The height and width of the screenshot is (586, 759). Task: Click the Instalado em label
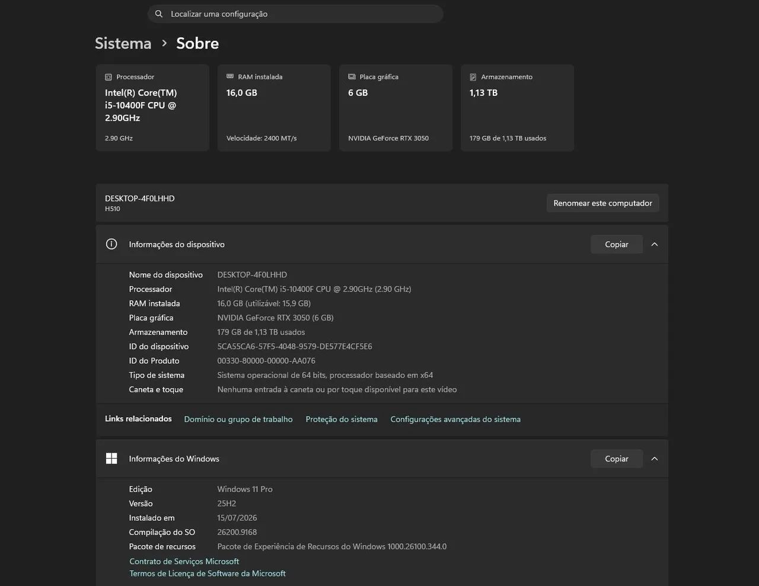[x=152, y=518]
